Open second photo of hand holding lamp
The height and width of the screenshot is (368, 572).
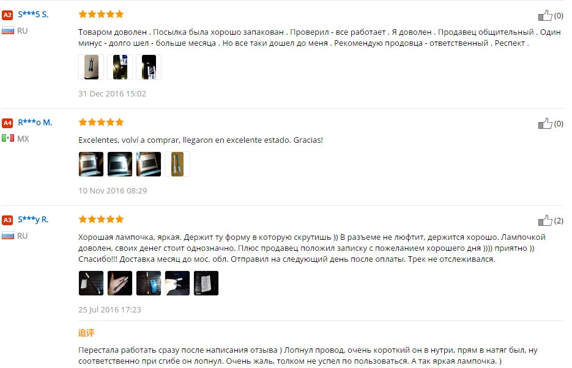click(x=120, y=283)
